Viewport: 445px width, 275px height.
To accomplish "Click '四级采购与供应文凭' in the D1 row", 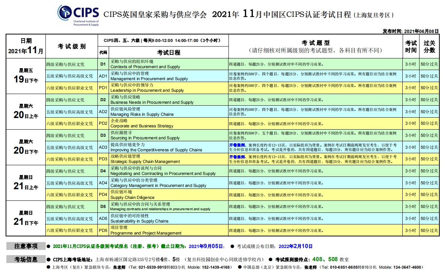I will click(65, 64).
